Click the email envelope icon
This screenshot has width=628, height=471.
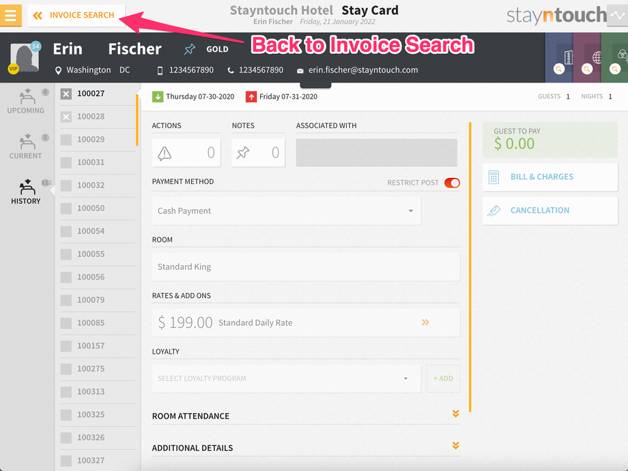click(300, 71)
